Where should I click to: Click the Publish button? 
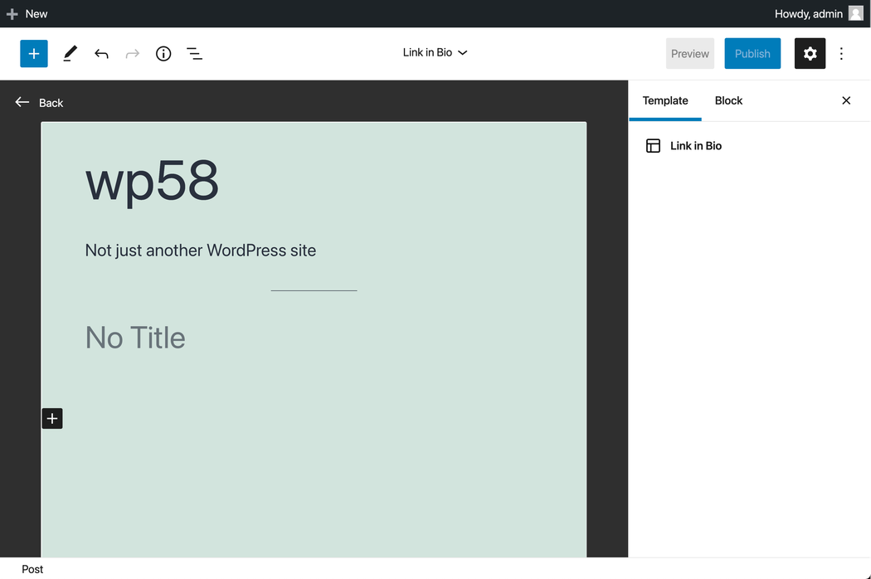pos(752,54)
